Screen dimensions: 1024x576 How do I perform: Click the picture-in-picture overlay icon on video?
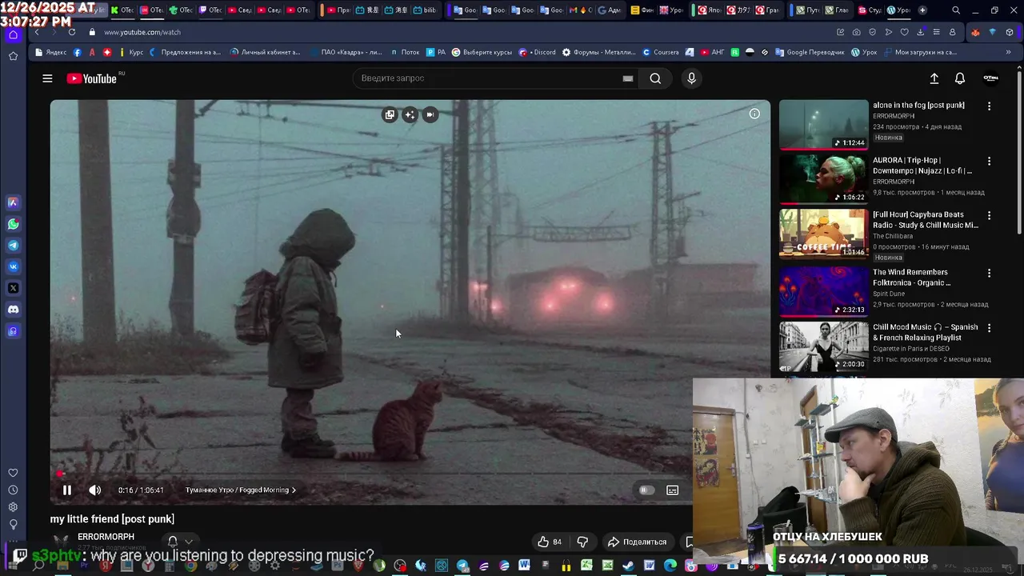(390, 114)
